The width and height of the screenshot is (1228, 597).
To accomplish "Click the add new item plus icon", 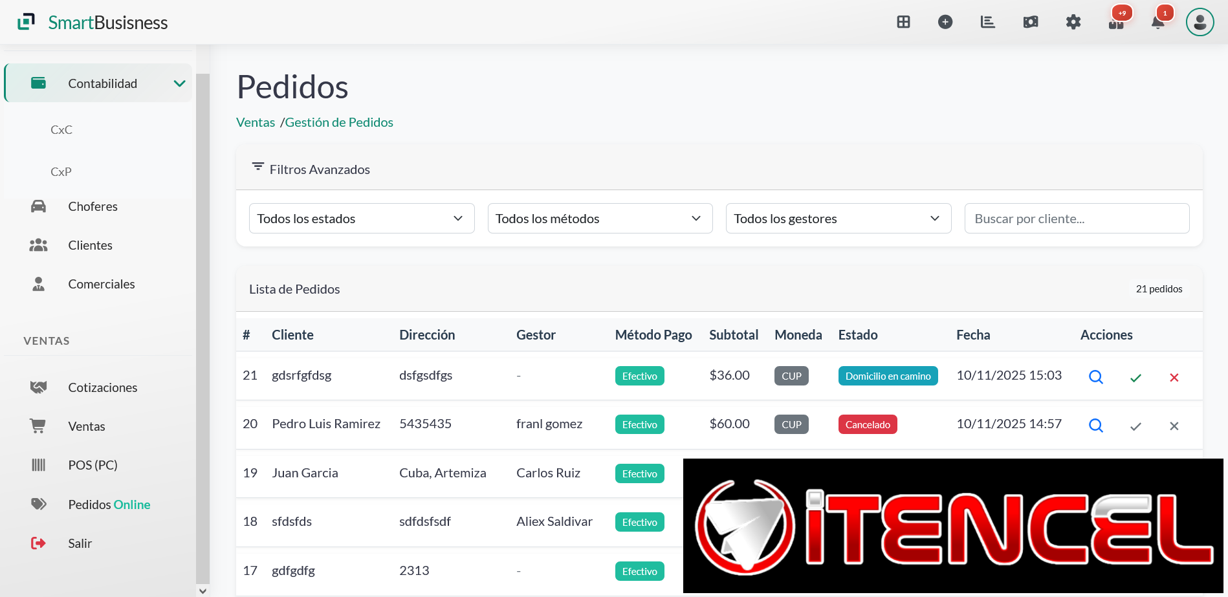I will click(945, 21).
